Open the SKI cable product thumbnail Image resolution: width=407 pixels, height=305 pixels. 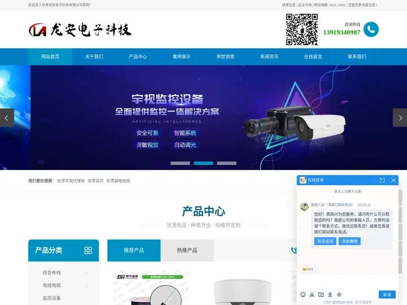151,288
